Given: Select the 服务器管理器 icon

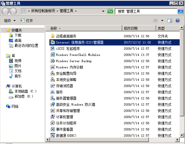Looking at the screenshot, I should tap(53, 98).
